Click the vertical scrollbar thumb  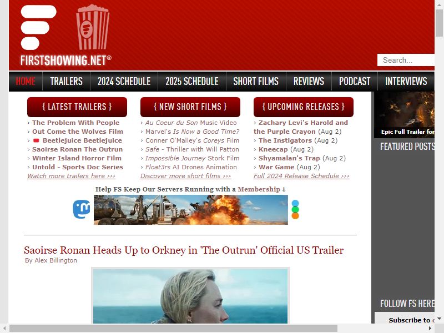tap(439, 23)
